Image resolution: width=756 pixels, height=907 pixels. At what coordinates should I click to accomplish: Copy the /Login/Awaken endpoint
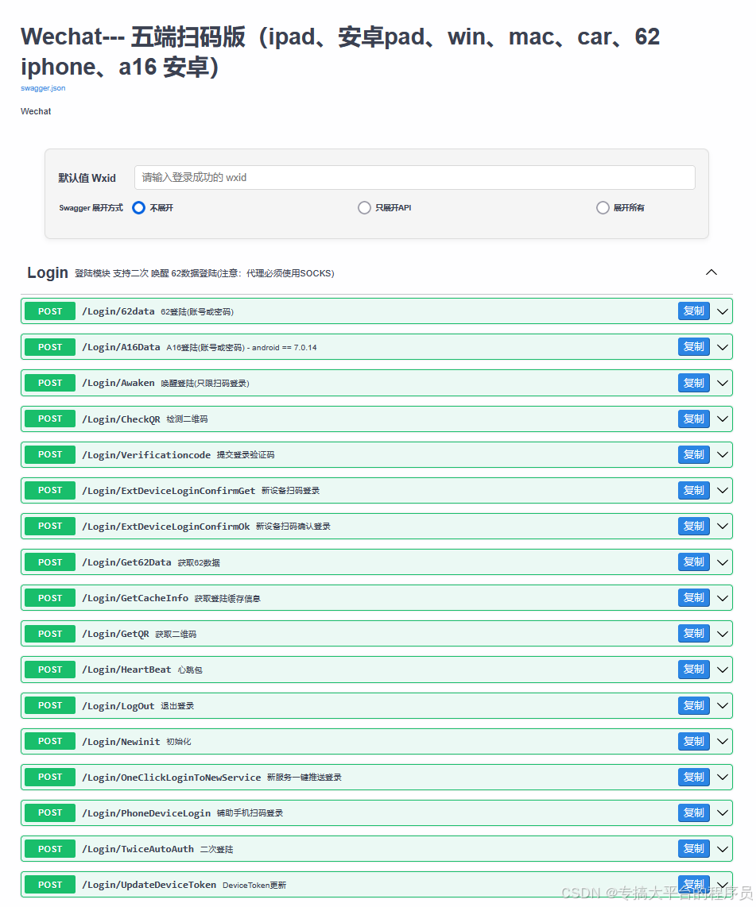click(x=693, y=383)
